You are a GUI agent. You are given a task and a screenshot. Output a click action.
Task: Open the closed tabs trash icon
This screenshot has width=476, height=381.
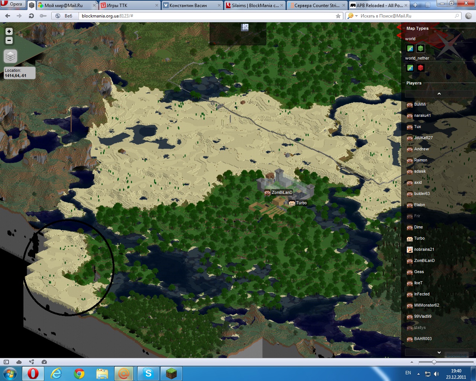428,5
